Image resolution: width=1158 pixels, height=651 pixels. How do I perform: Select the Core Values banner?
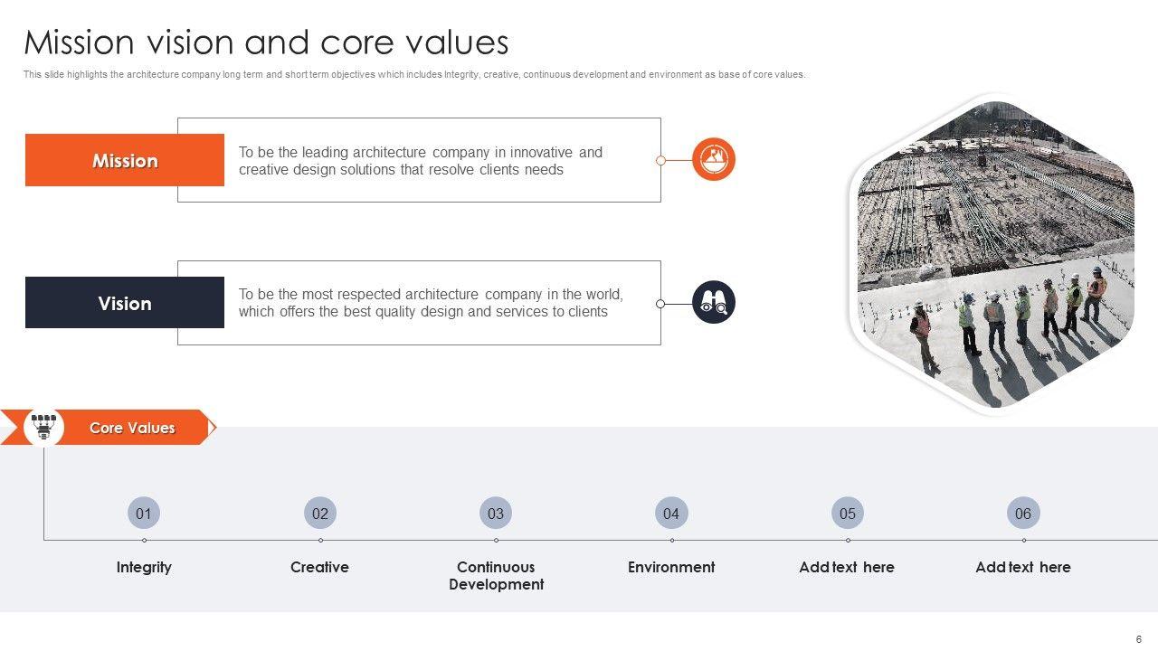133,428
